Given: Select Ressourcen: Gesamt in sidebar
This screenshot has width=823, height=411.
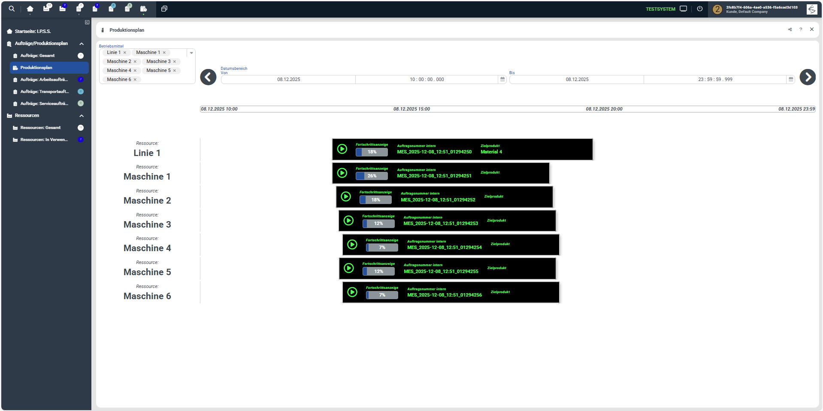Looking at the screenshot, I should point(41,128).
